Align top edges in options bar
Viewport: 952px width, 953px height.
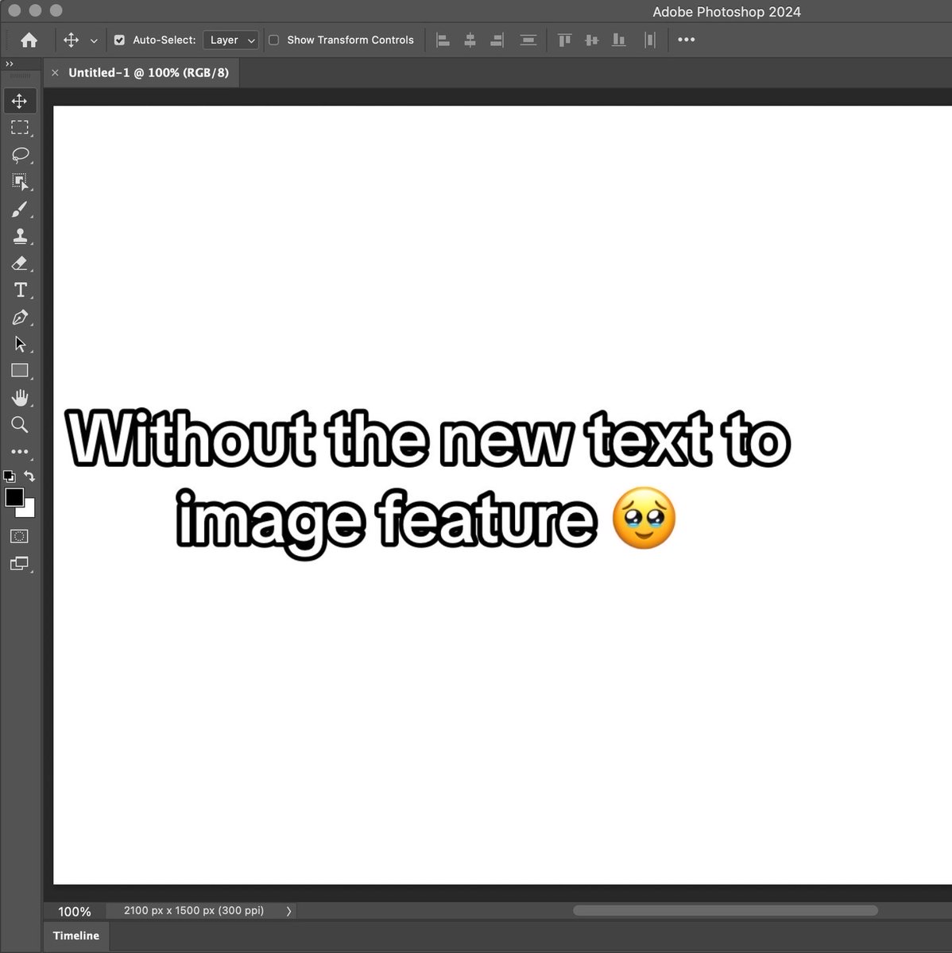[x=564, y=40]
